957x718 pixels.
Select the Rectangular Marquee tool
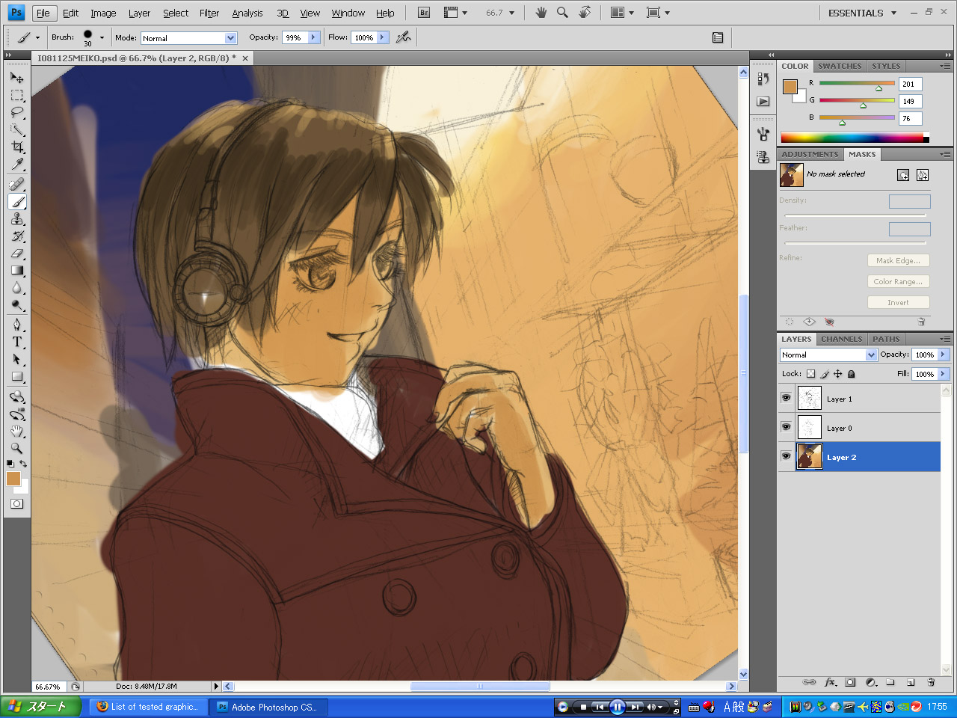coord(16,95)
